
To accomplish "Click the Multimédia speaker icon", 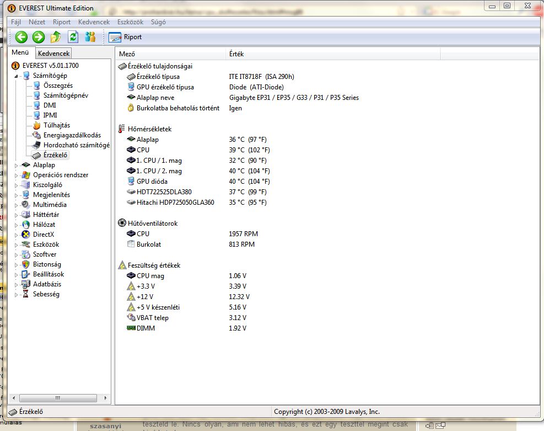I will [x=26, y=205].
